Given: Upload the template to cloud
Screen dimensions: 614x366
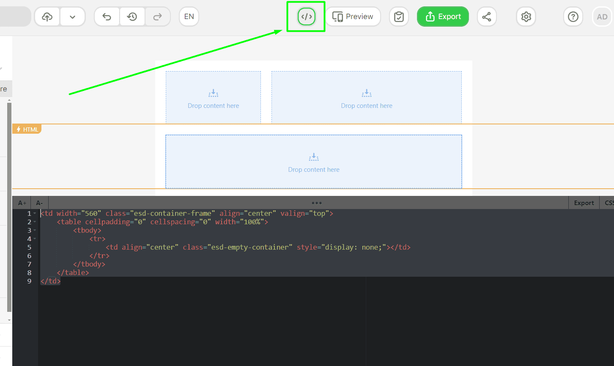Looking at the screenshot, I should click(x=47, y=17).
